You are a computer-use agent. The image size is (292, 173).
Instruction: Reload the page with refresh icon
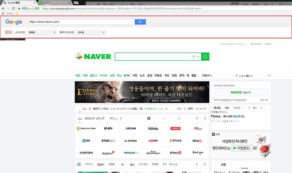(x=13, y=9)
